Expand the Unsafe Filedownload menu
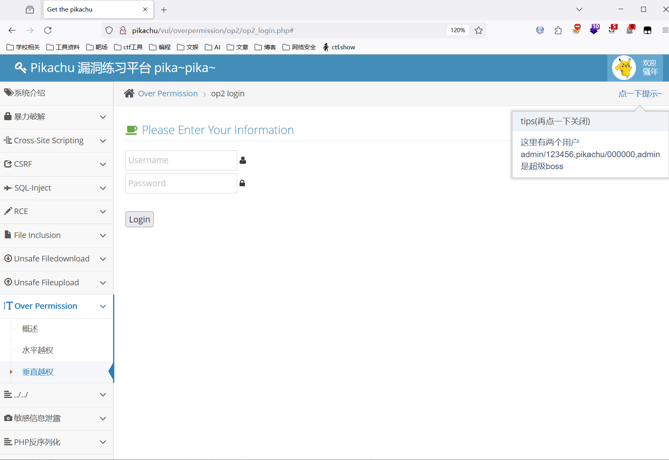 tap(57, 259)
